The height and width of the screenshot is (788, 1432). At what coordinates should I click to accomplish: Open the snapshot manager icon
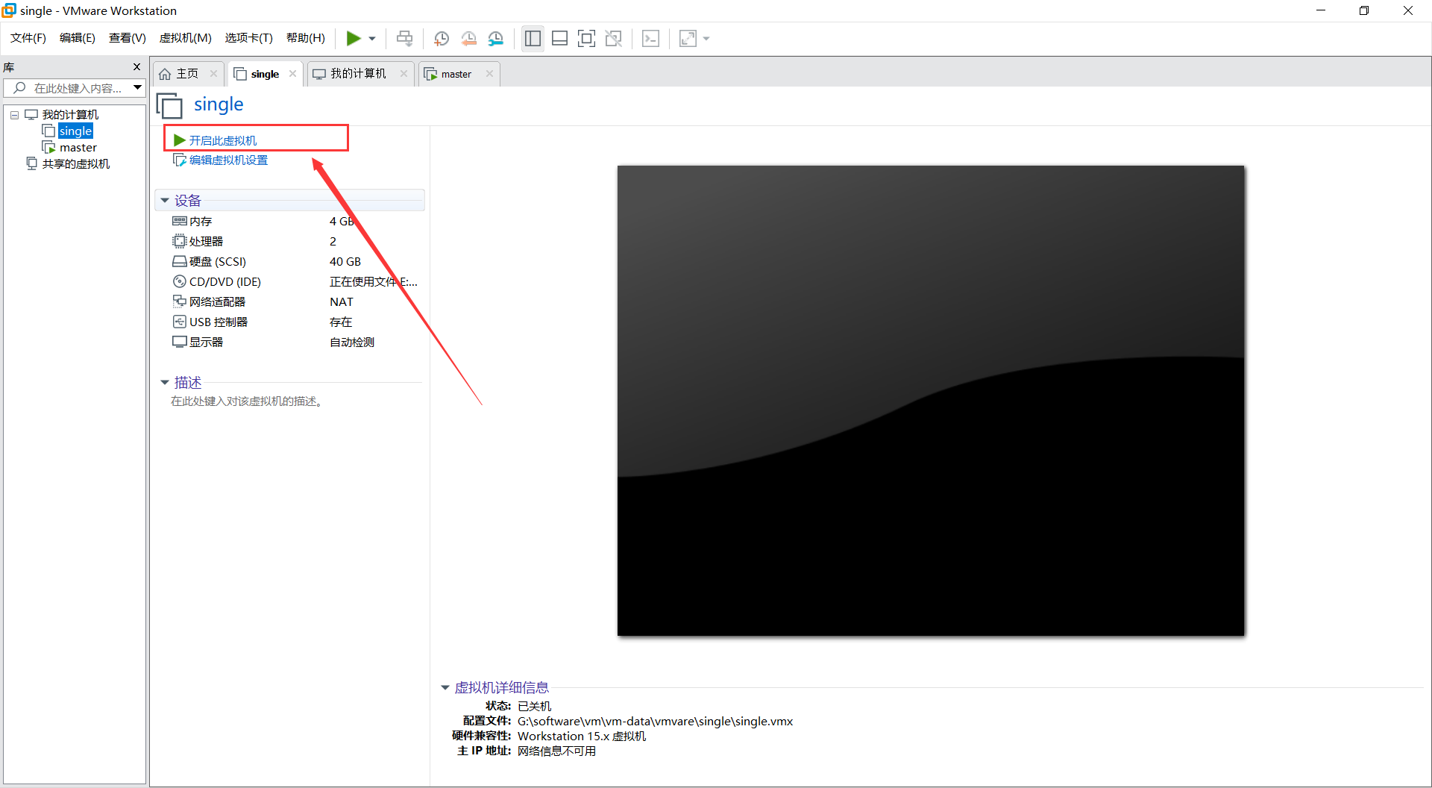(496, 38)
